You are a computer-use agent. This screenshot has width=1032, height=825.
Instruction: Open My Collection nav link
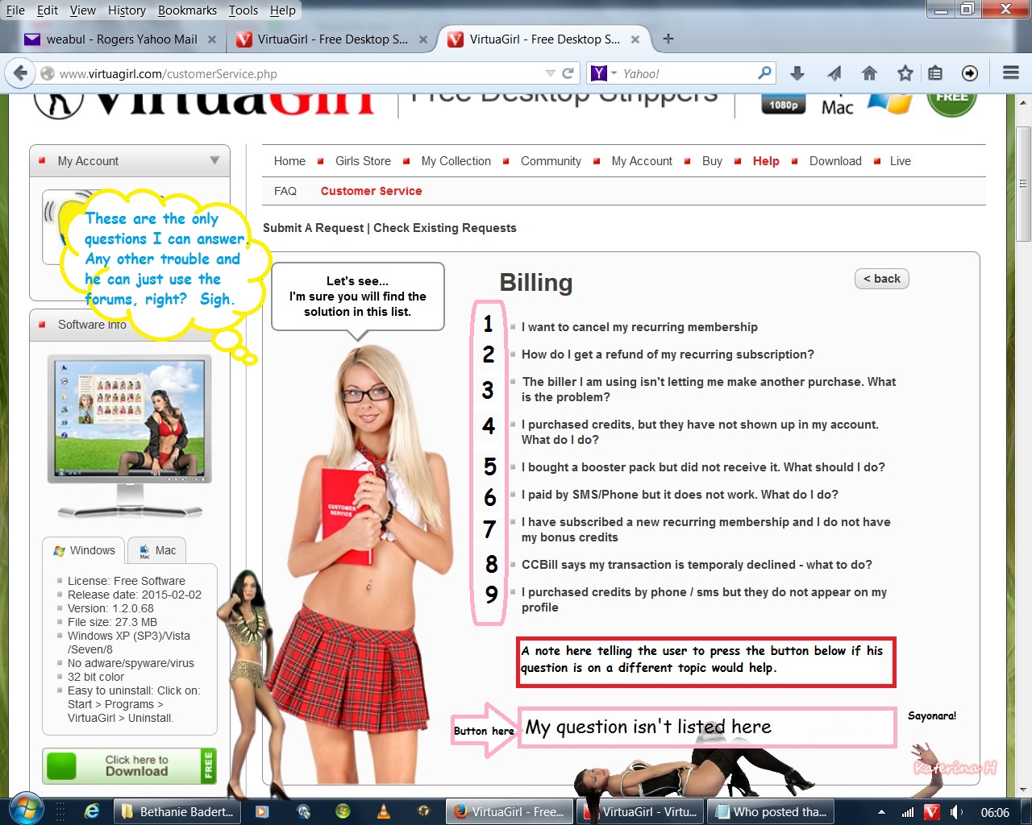[x=456, y=161]
